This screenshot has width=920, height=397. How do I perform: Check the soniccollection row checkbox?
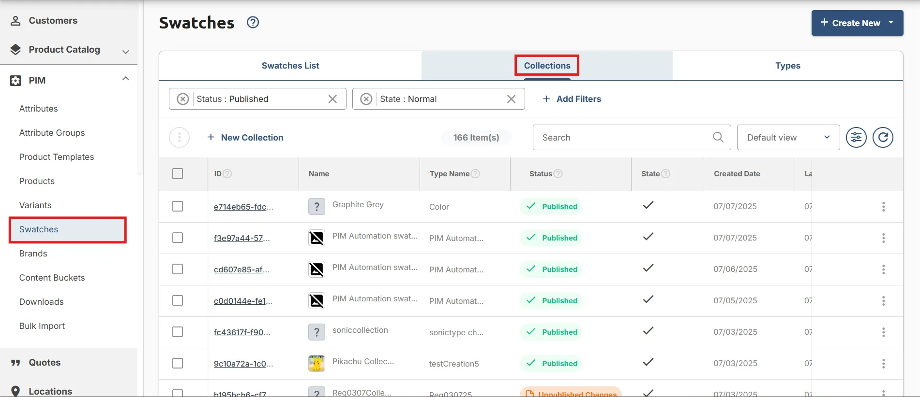[178, 332]
